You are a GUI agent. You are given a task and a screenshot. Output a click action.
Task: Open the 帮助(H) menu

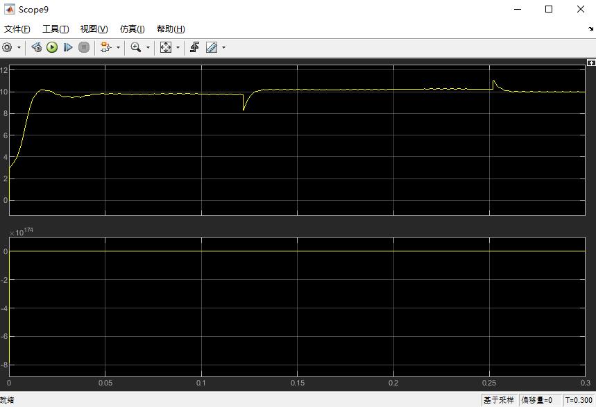pyautogui.click(x=171, y=29)
